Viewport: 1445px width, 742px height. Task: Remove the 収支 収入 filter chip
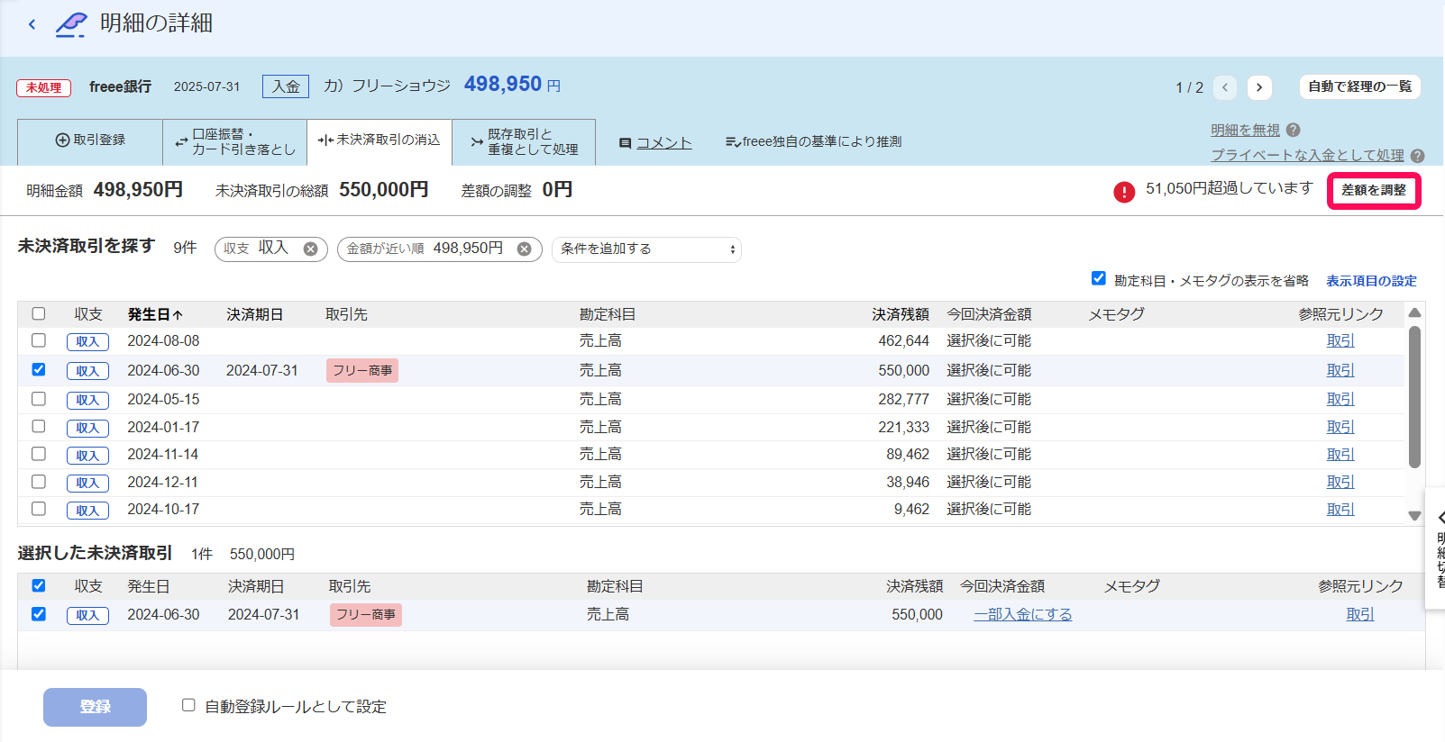(310, 249)
